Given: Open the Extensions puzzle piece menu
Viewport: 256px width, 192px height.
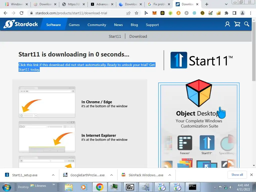Looking at the screenshot, I should (226, 13).
